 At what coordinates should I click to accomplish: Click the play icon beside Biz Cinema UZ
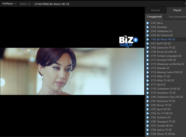(148, 35)
